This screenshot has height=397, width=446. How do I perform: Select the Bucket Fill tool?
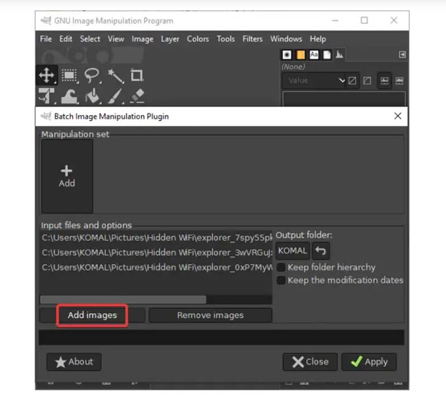(x=93, y=96)
